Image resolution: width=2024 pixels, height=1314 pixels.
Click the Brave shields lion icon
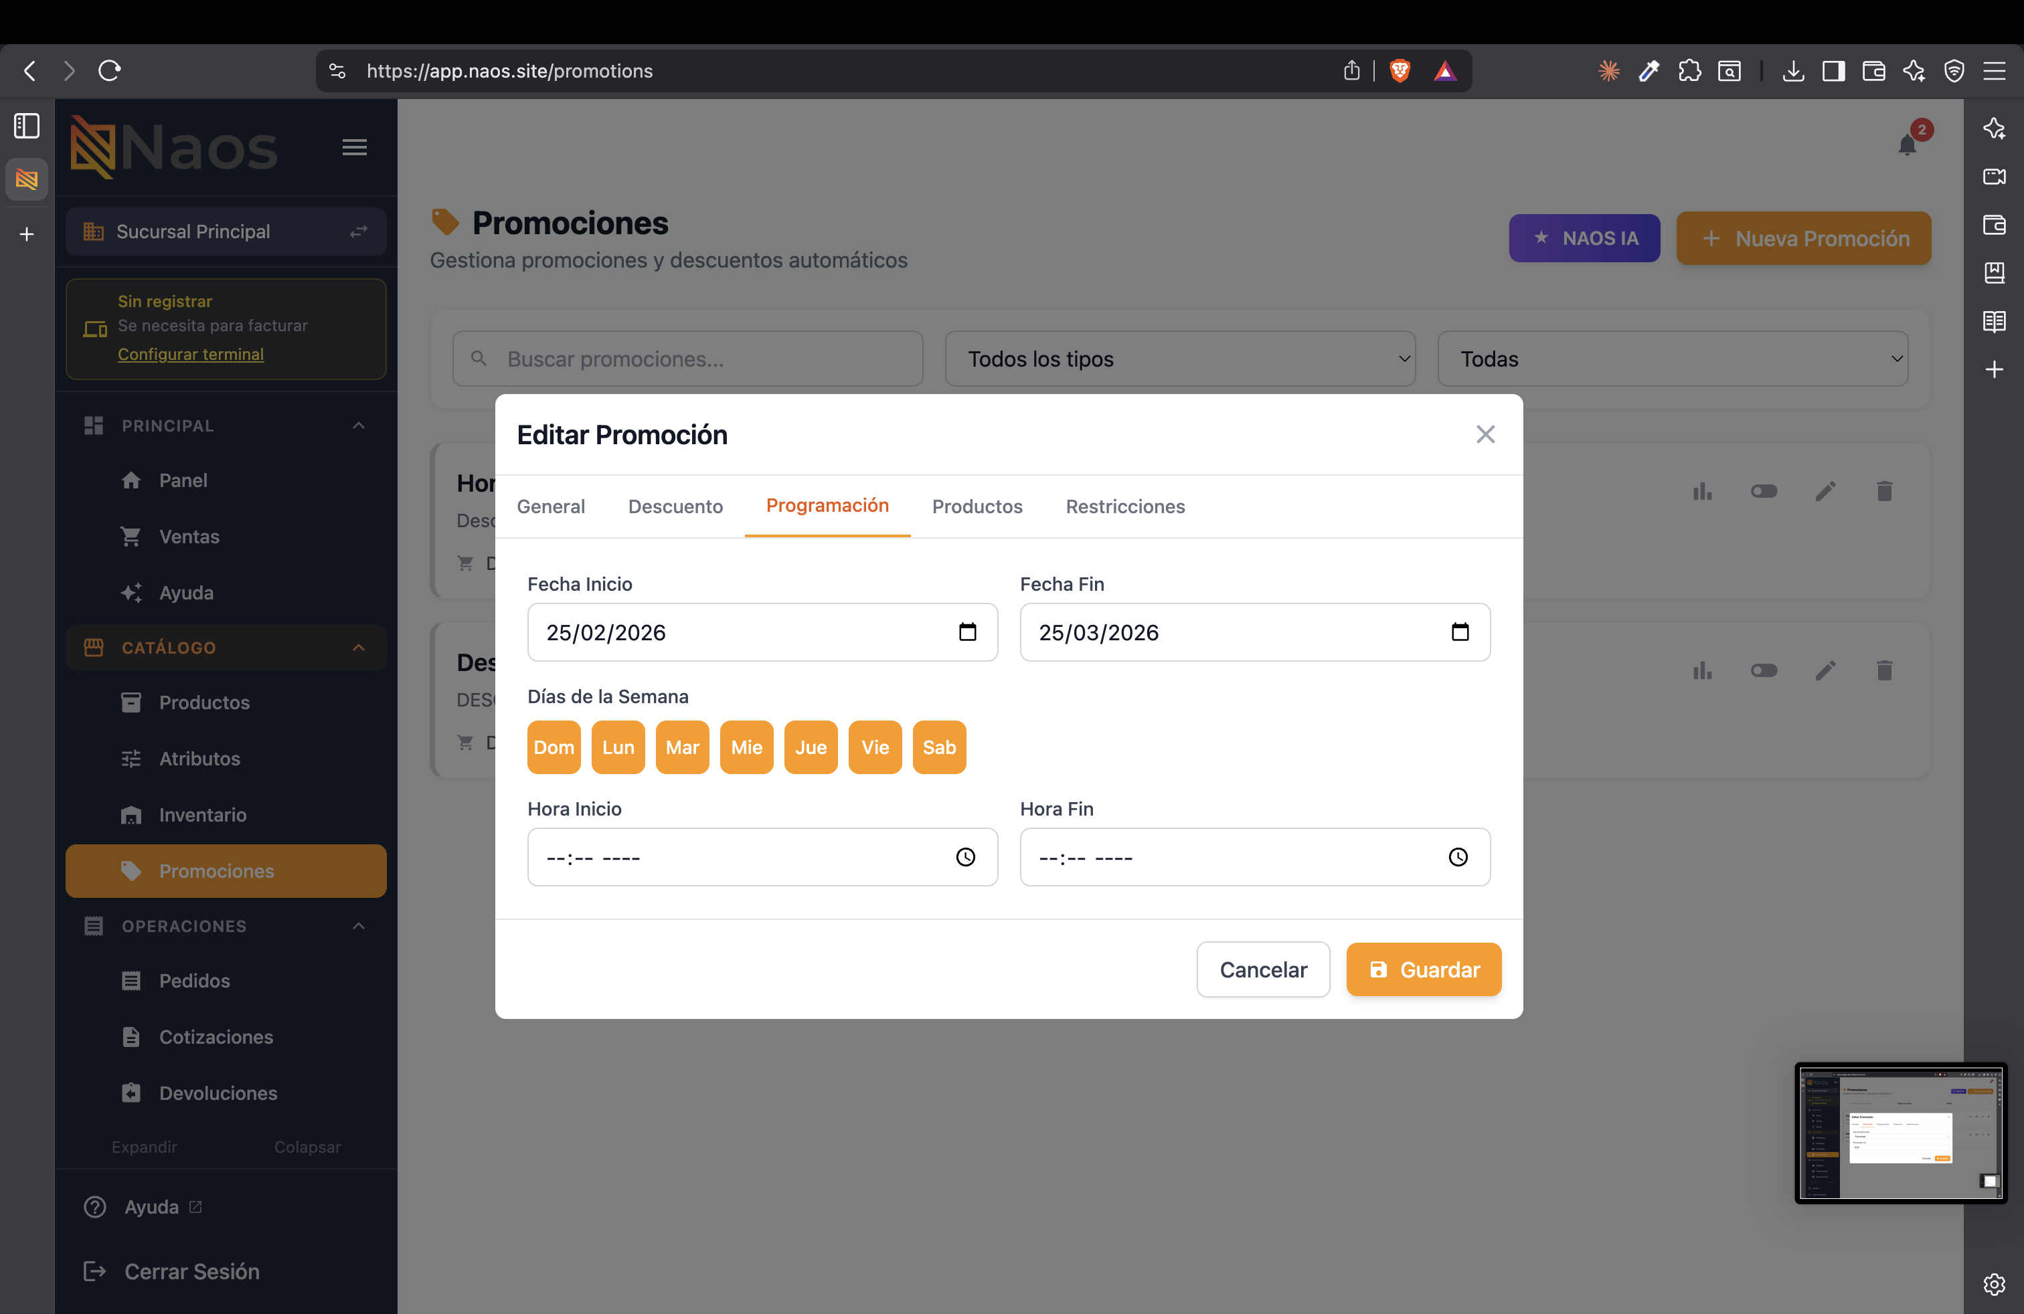point(1400,70)
